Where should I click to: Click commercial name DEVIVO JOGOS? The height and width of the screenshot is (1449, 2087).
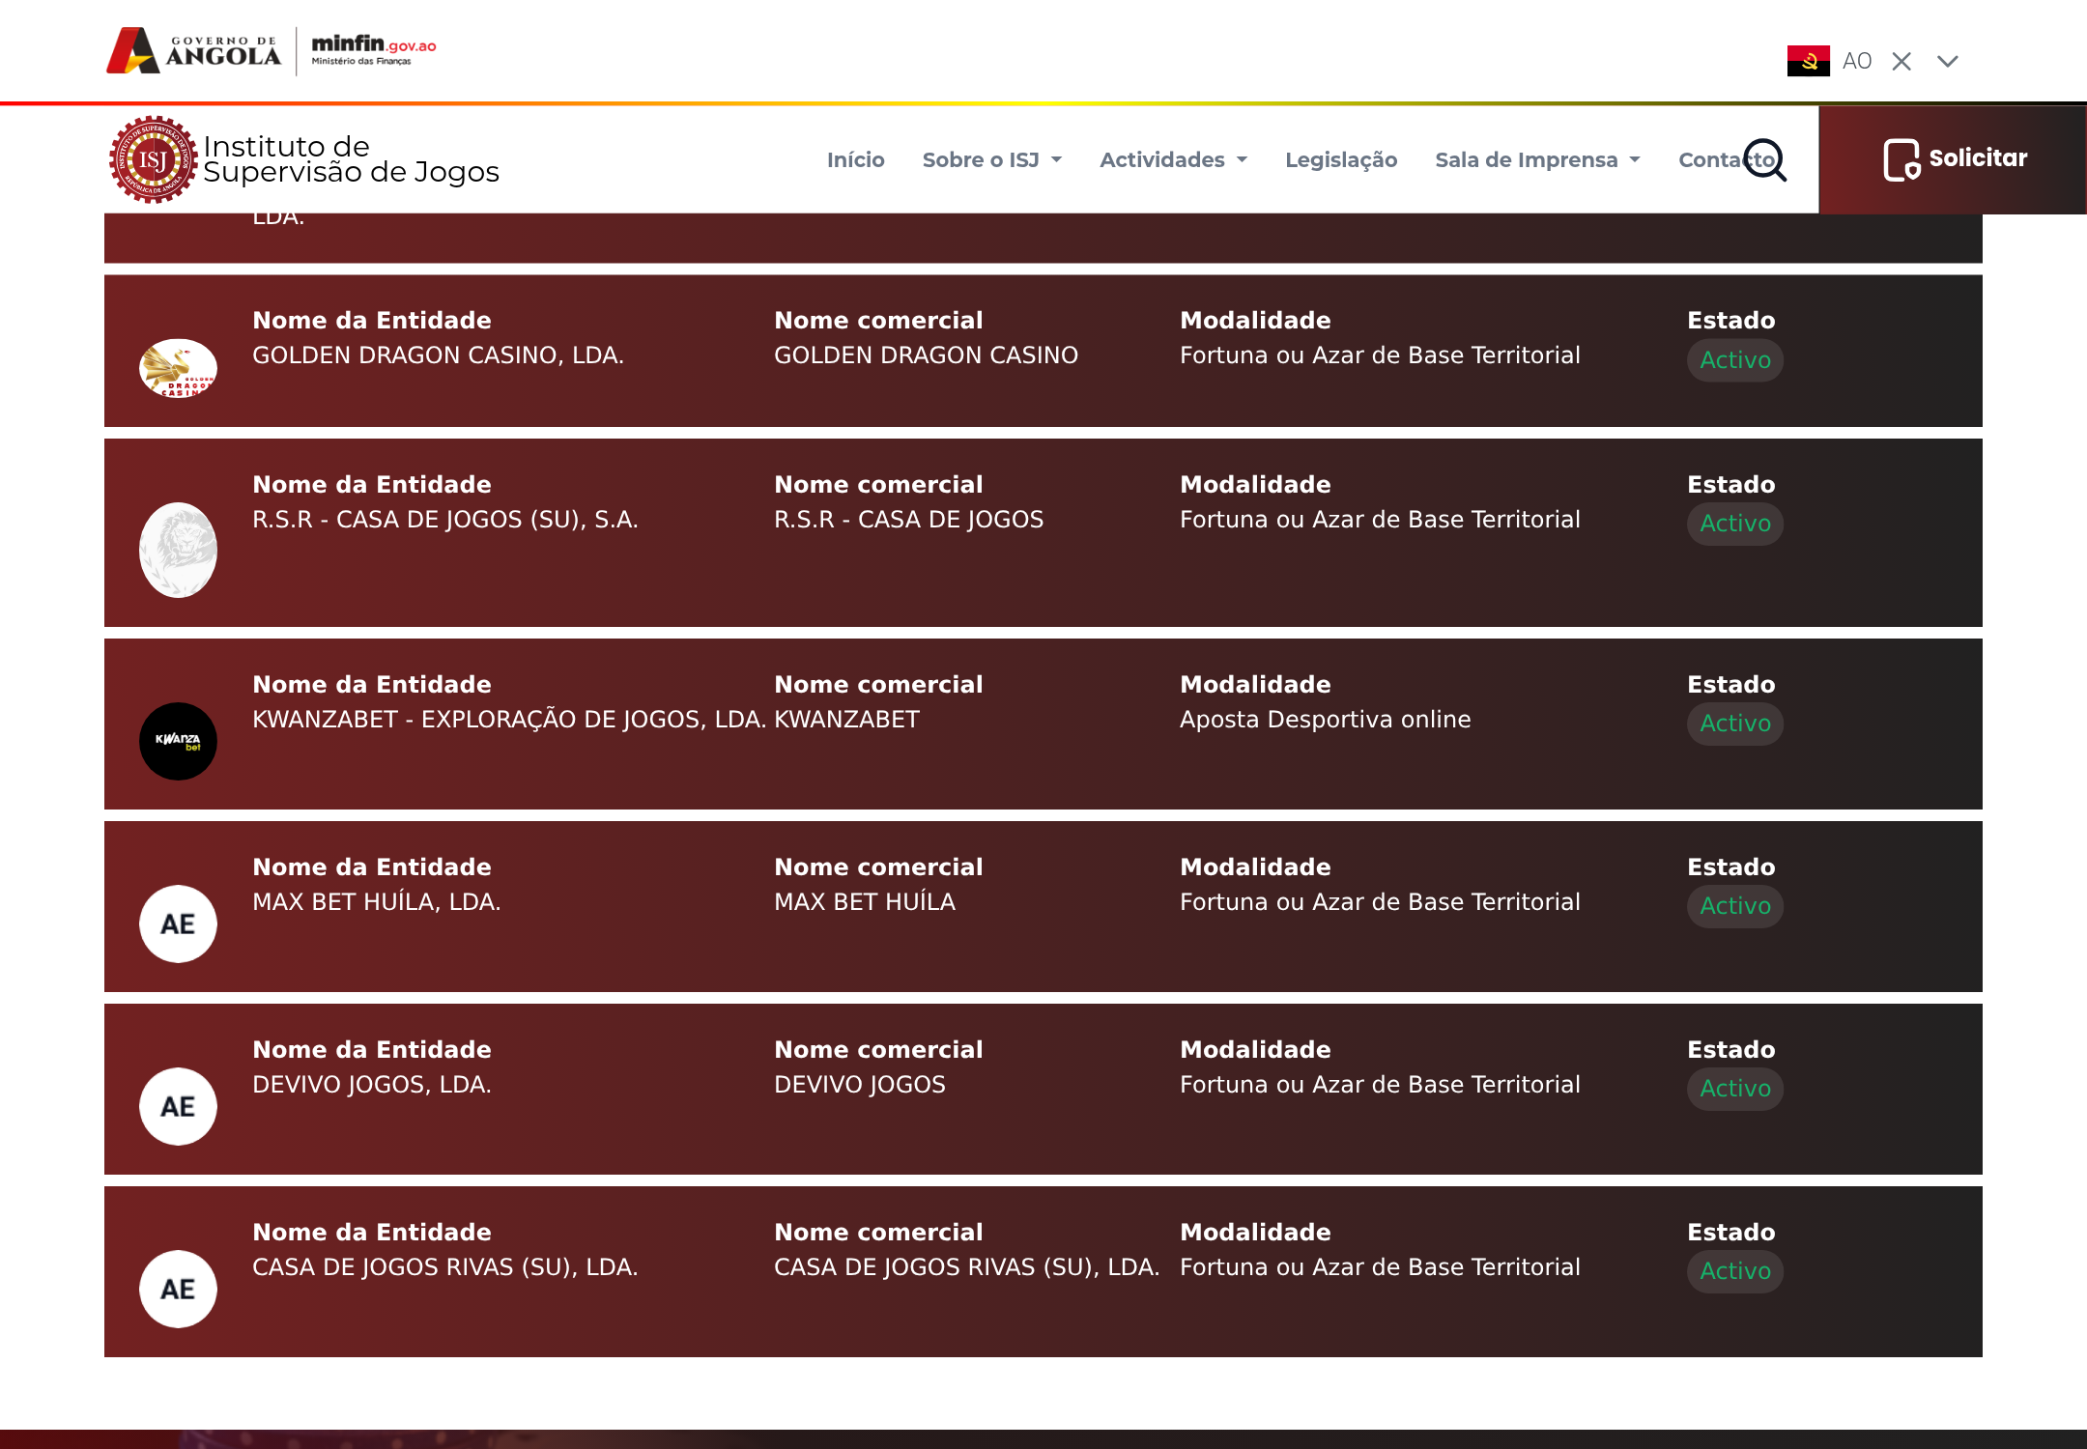(x=860, y=1085)
